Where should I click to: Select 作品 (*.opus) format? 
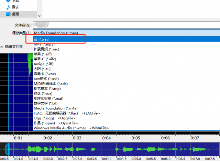pyautogui.click(x=126, y=123)
